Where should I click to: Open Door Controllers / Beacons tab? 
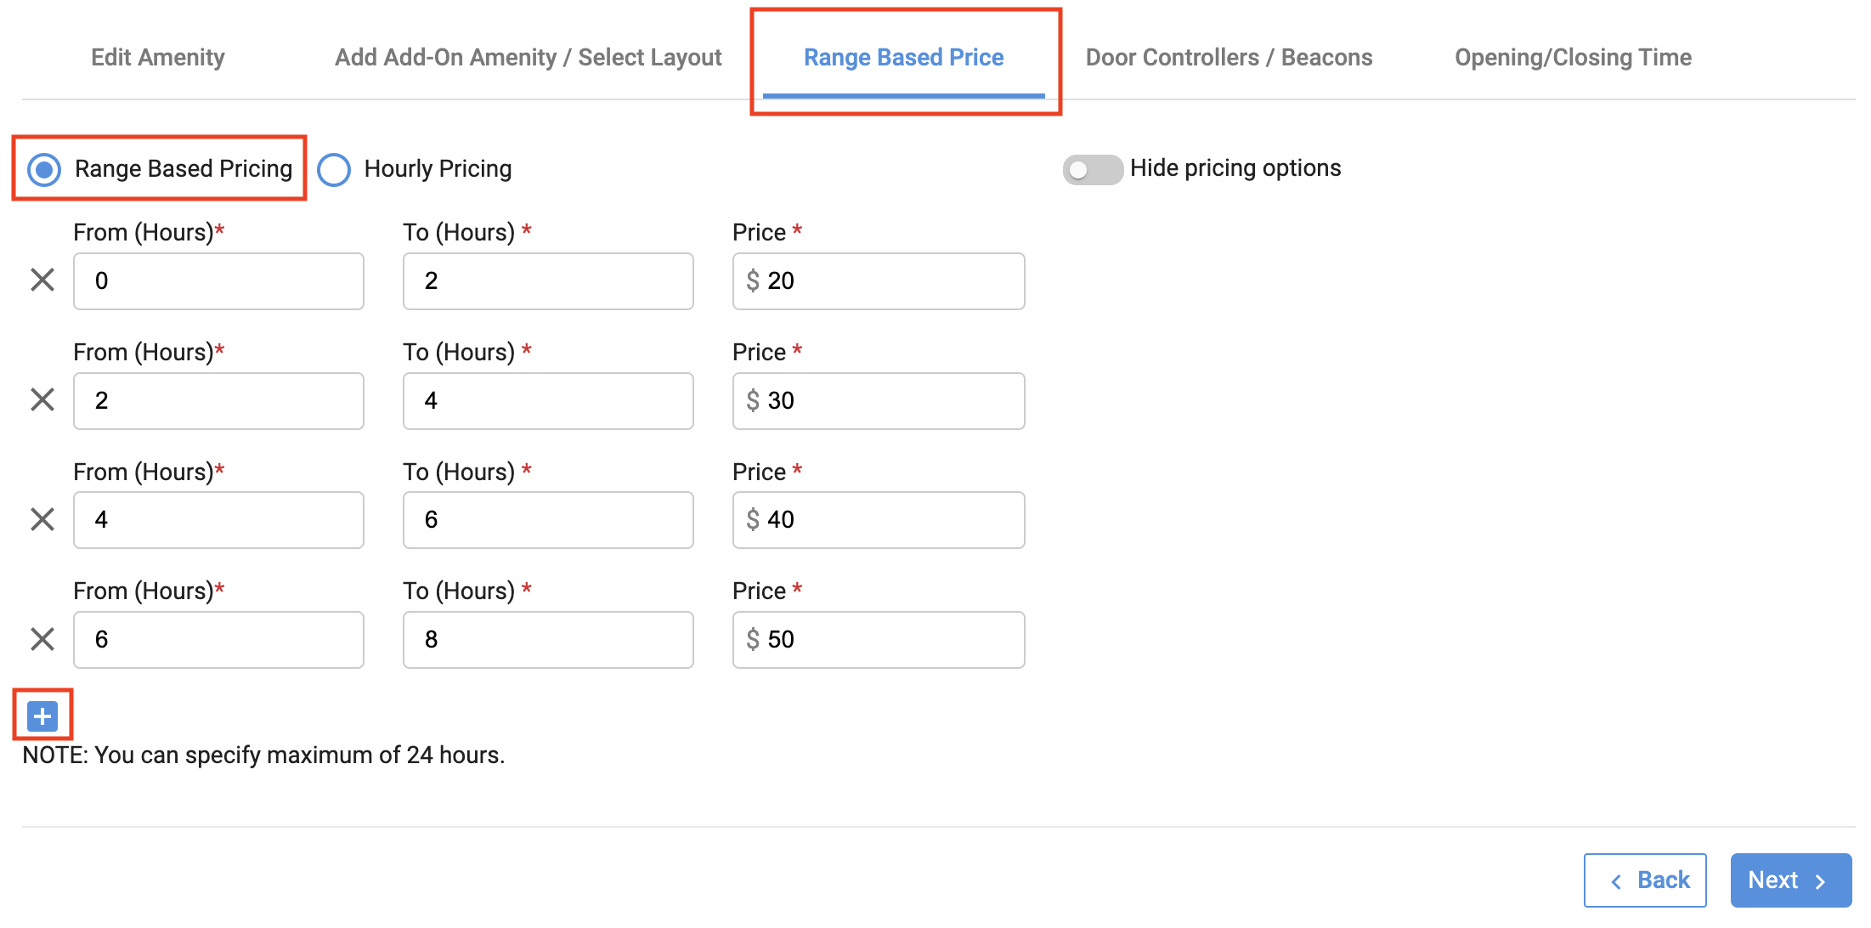coord(1229,57)
